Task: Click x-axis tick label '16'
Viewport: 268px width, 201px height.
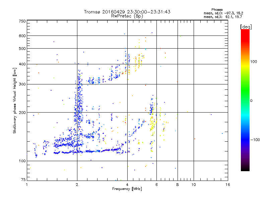Action: click(x=228, y=185)
